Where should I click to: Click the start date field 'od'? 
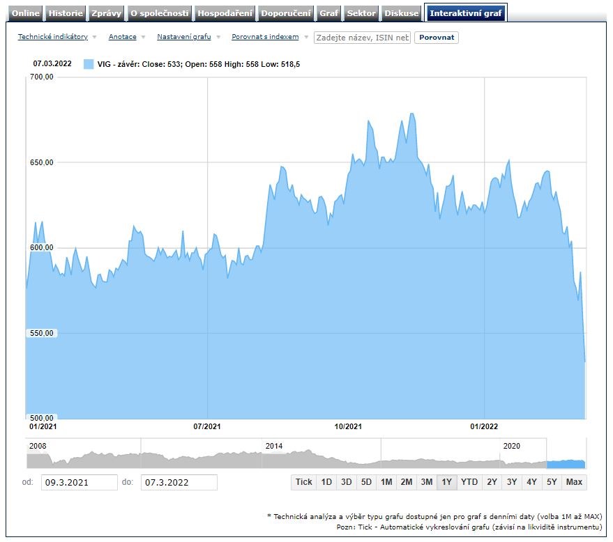pyautogui.click(x=79, y=482)
